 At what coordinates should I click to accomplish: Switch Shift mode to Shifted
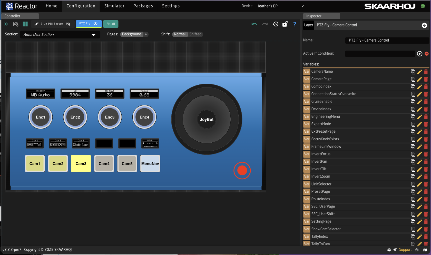[x=195, y=34]
